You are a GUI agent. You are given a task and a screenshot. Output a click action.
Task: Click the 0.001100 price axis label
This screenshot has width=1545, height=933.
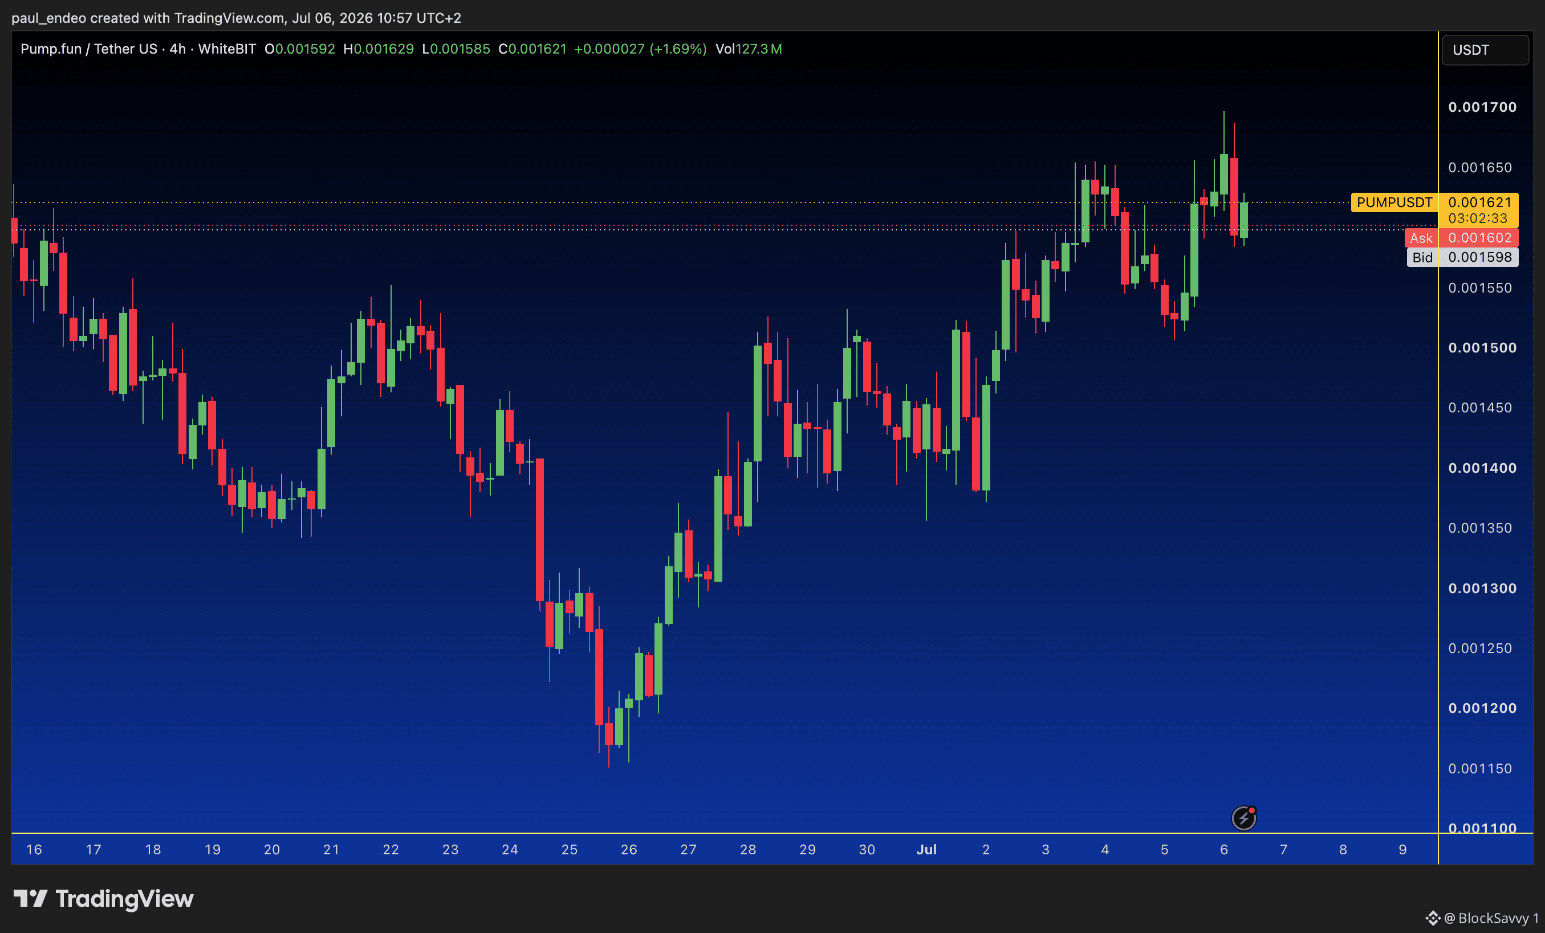coord(1482,827)
